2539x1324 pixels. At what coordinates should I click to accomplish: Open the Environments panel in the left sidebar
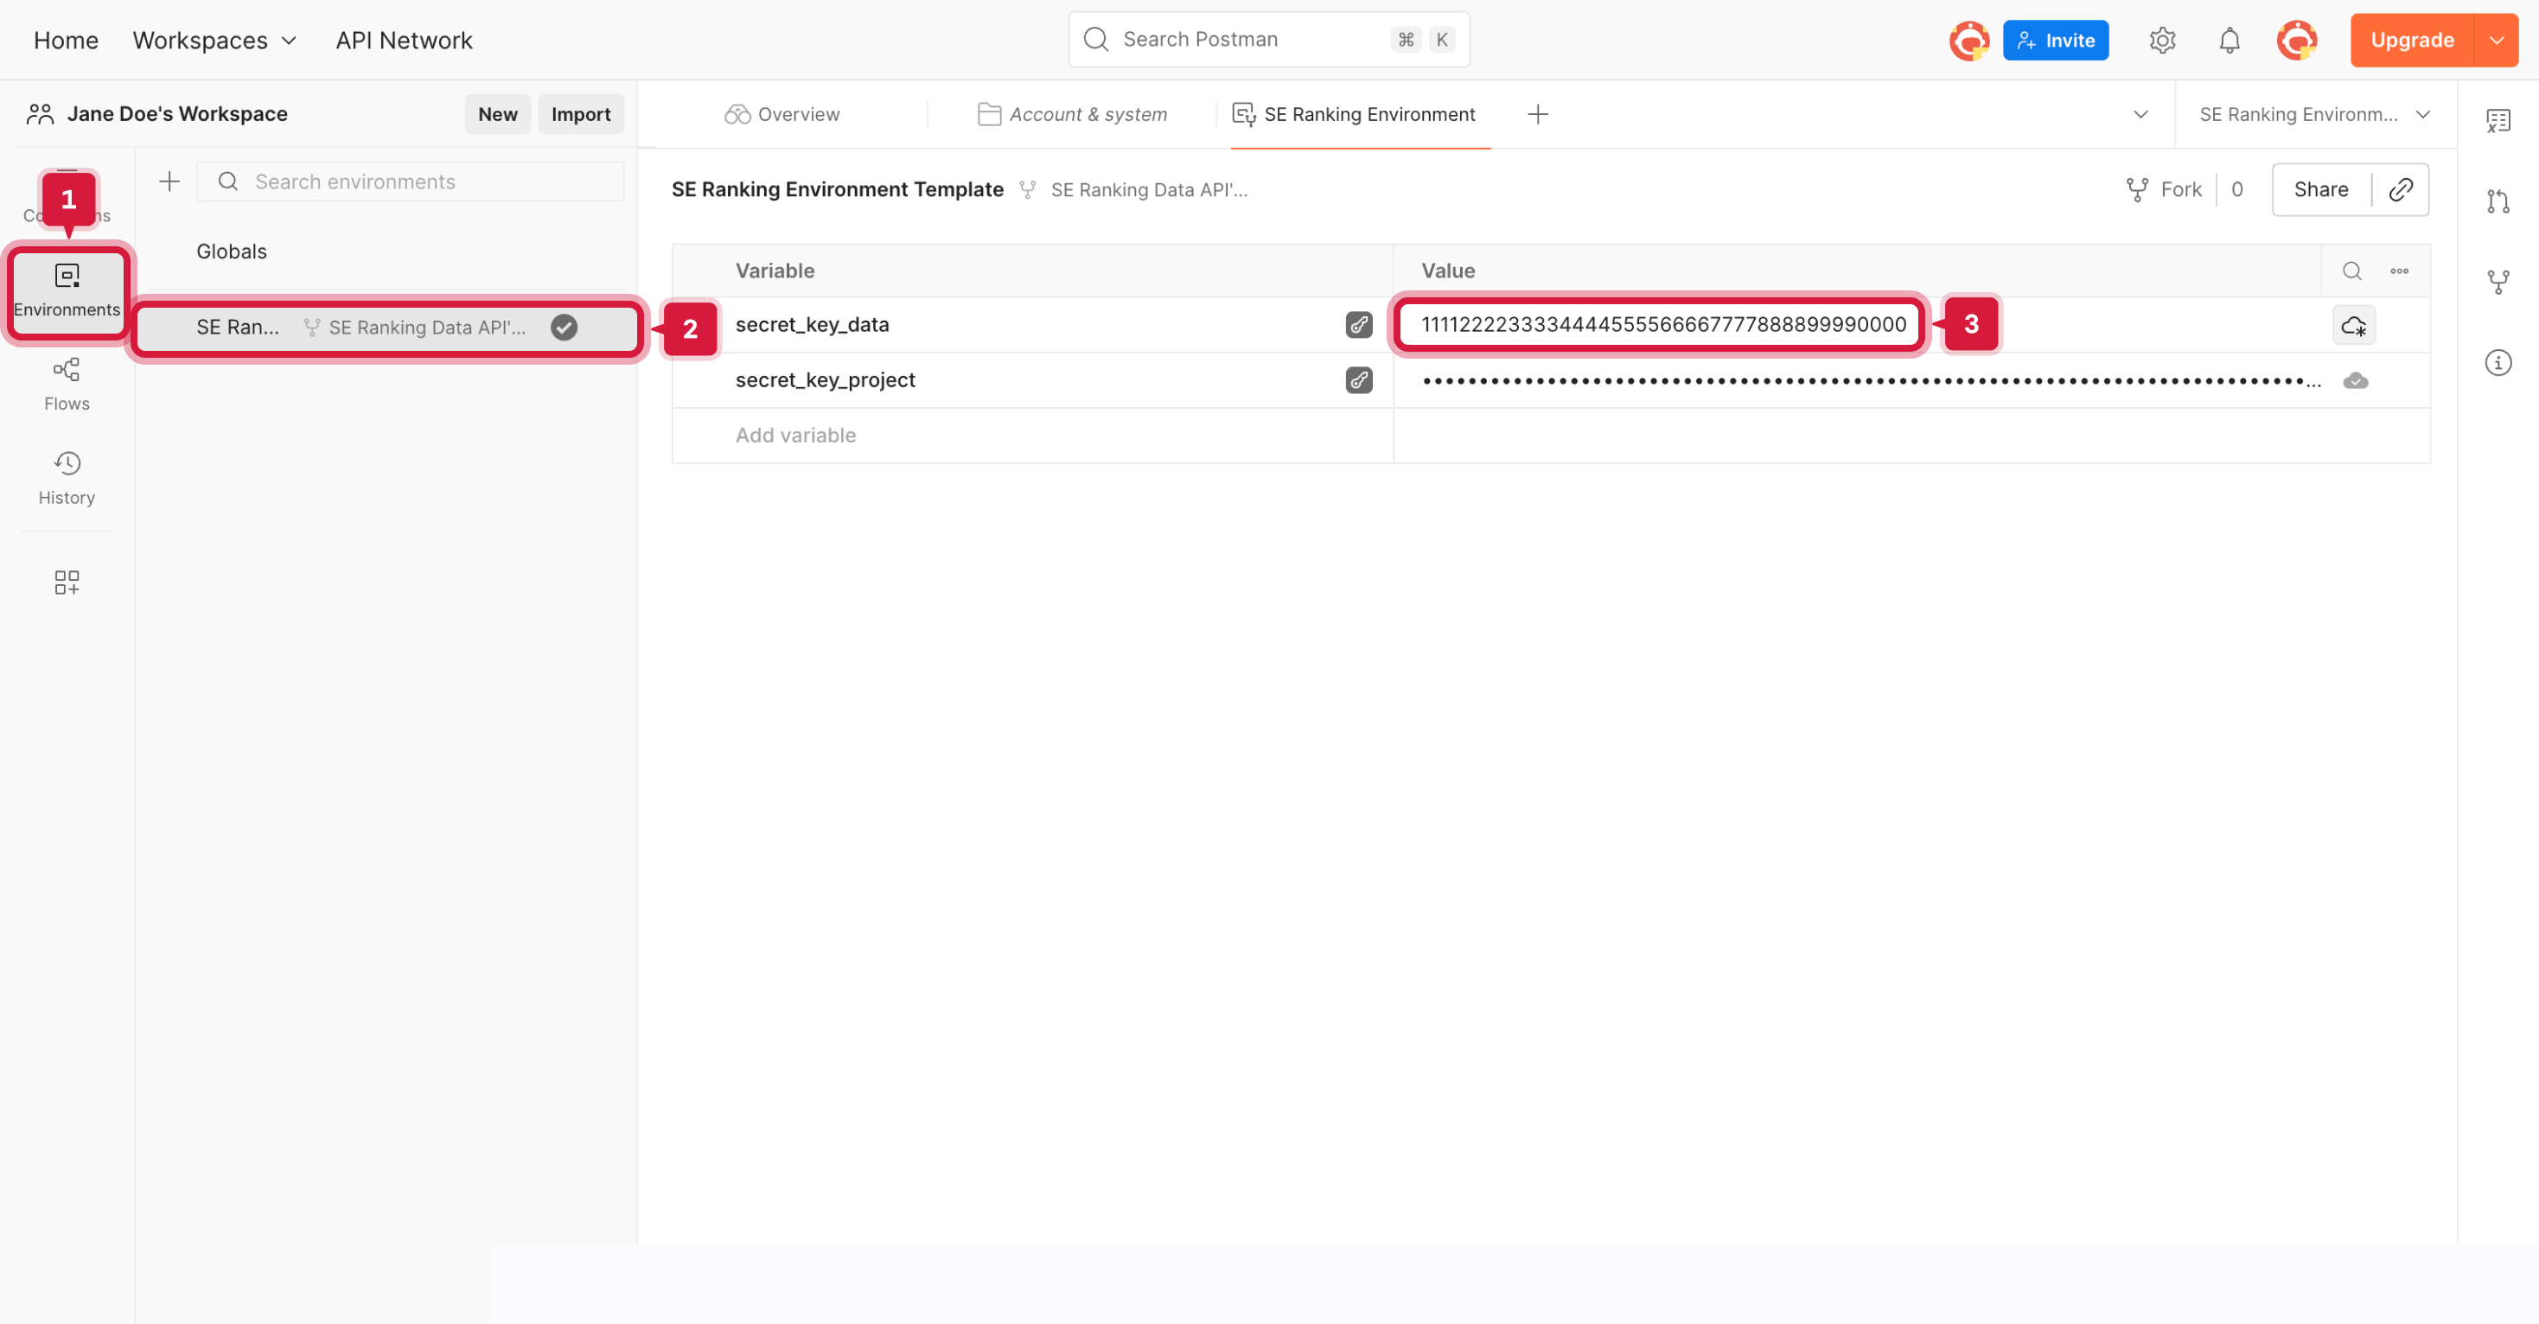coord(66,290)
